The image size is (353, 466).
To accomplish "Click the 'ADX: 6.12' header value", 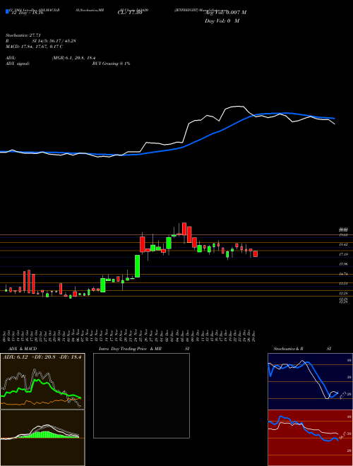I will pyautogui.click(x=15, y=357).
